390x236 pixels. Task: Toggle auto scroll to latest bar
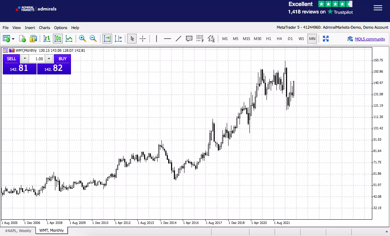point(107,39)
